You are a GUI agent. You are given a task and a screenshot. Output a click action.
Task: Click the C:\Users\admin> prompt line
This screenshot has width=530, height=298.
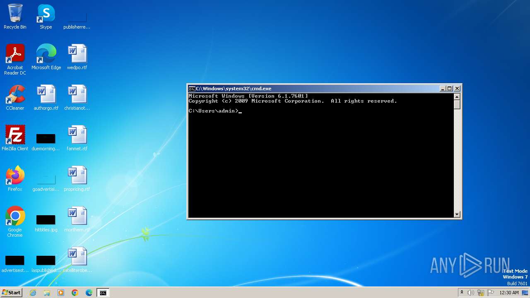click(215, 111)
